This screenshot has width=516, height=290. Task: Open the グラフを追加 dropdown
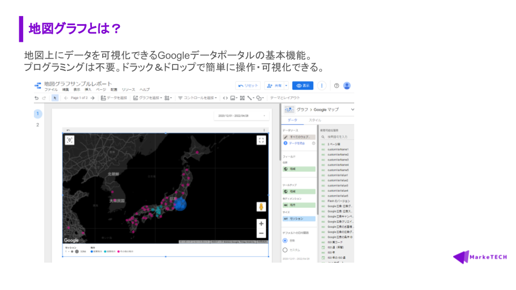pyautogui.click(x=147, y=98)
